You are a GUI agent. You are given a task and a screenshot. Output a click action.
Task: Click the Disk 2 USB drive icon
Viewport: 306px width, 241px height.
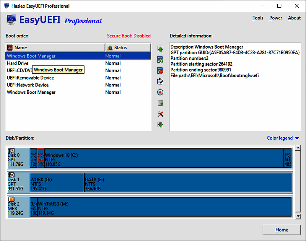pos(12,199)
